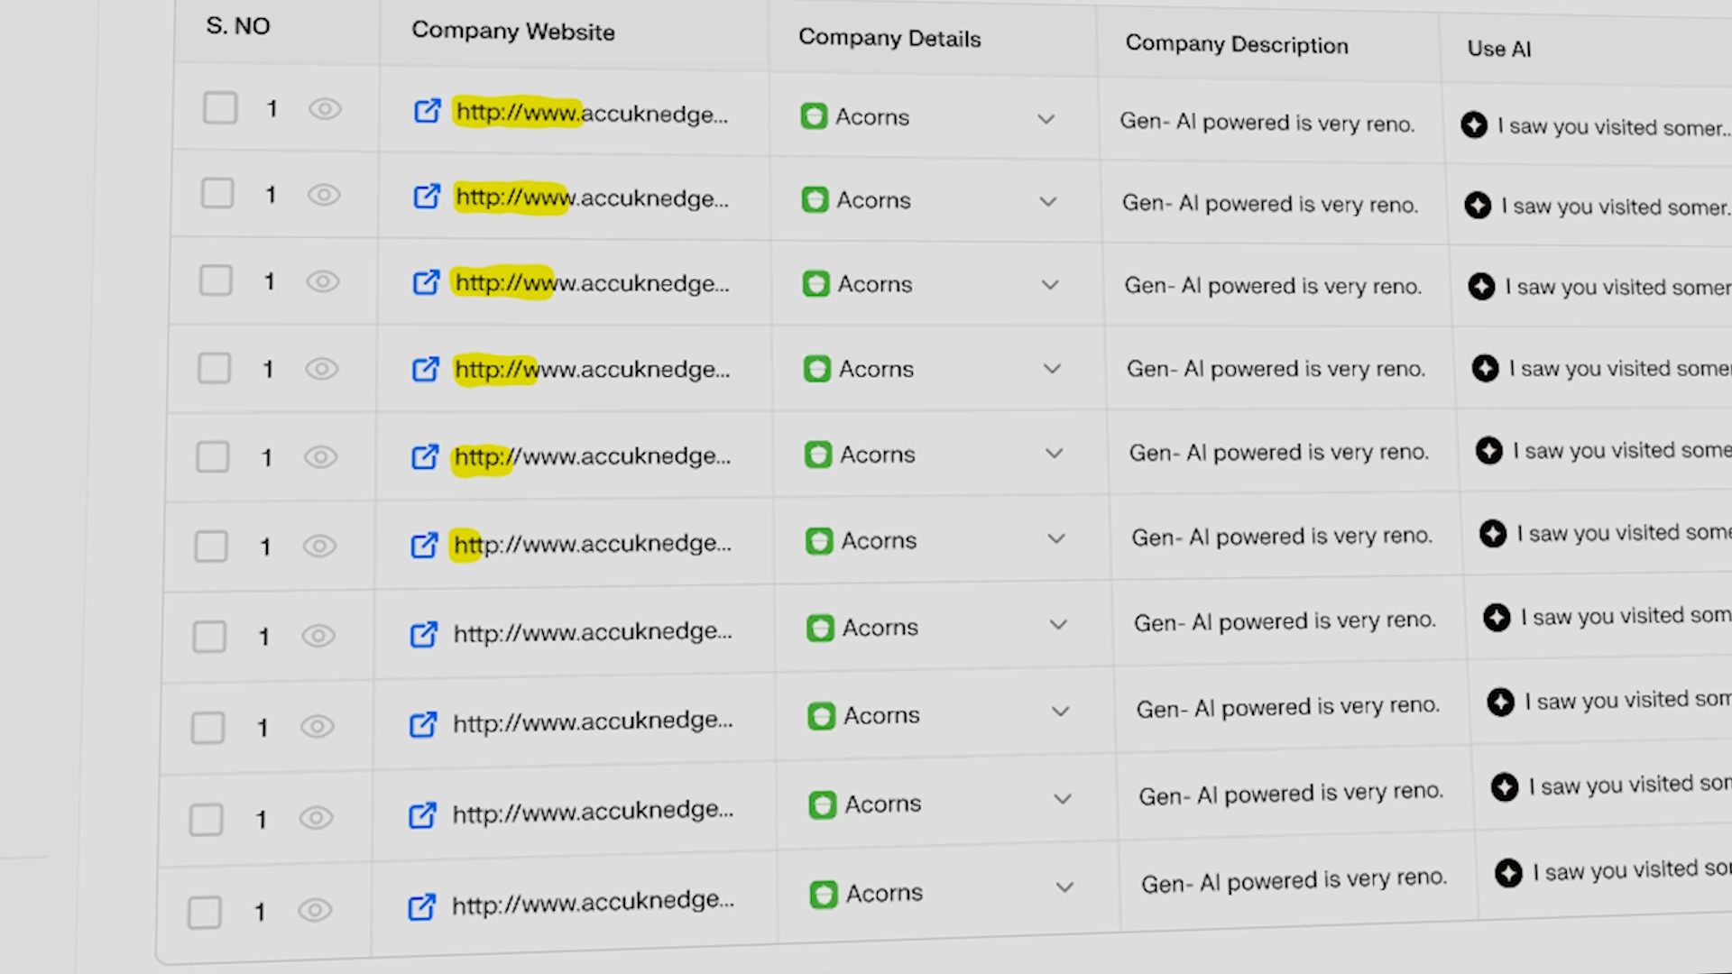The image size is (1732, 974).
Task: Toggle the eye icon in the fifth row
Action: tap(320, 457)
